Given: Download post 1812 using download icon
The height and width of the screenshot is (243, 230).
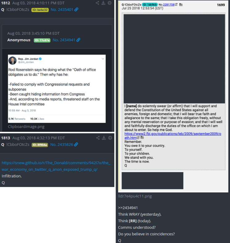Looking at the screenshot, I should [103, 3].
